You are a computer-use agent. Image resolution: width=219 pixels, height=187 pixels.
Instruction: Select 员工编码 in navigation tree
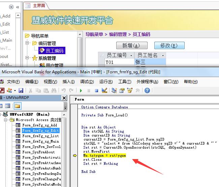tap(52, 50)
